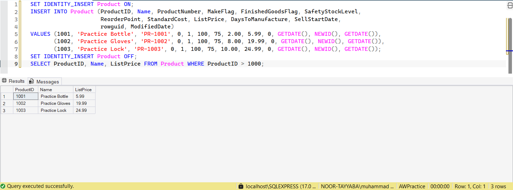
Task: Click the Practice Gloves name cell
Action: coord(55,103)
